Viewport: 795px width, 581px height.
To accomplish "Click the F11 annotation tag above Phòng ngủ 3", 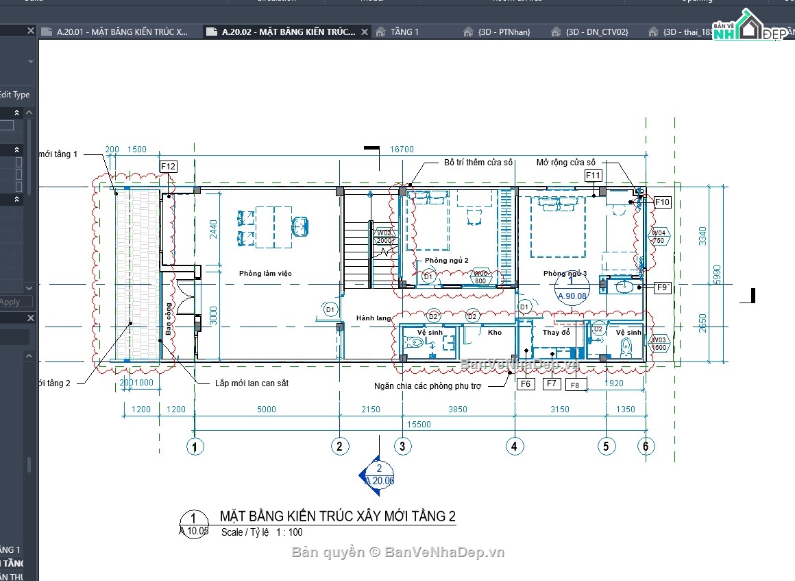I will [x=593, y=176].
